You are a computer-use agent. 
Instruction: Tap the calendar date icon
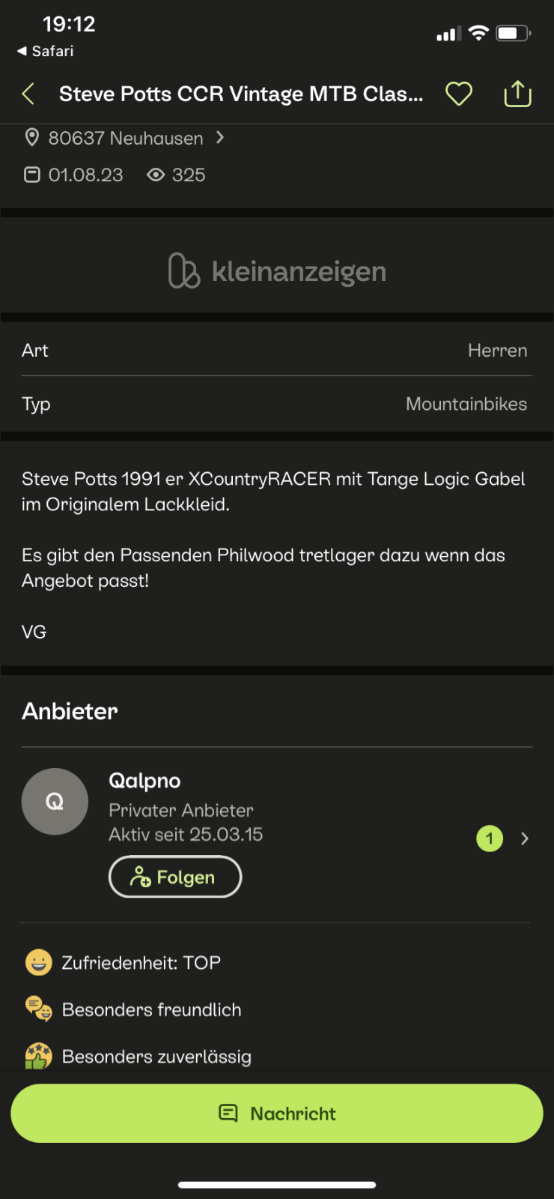click(32, 175)
